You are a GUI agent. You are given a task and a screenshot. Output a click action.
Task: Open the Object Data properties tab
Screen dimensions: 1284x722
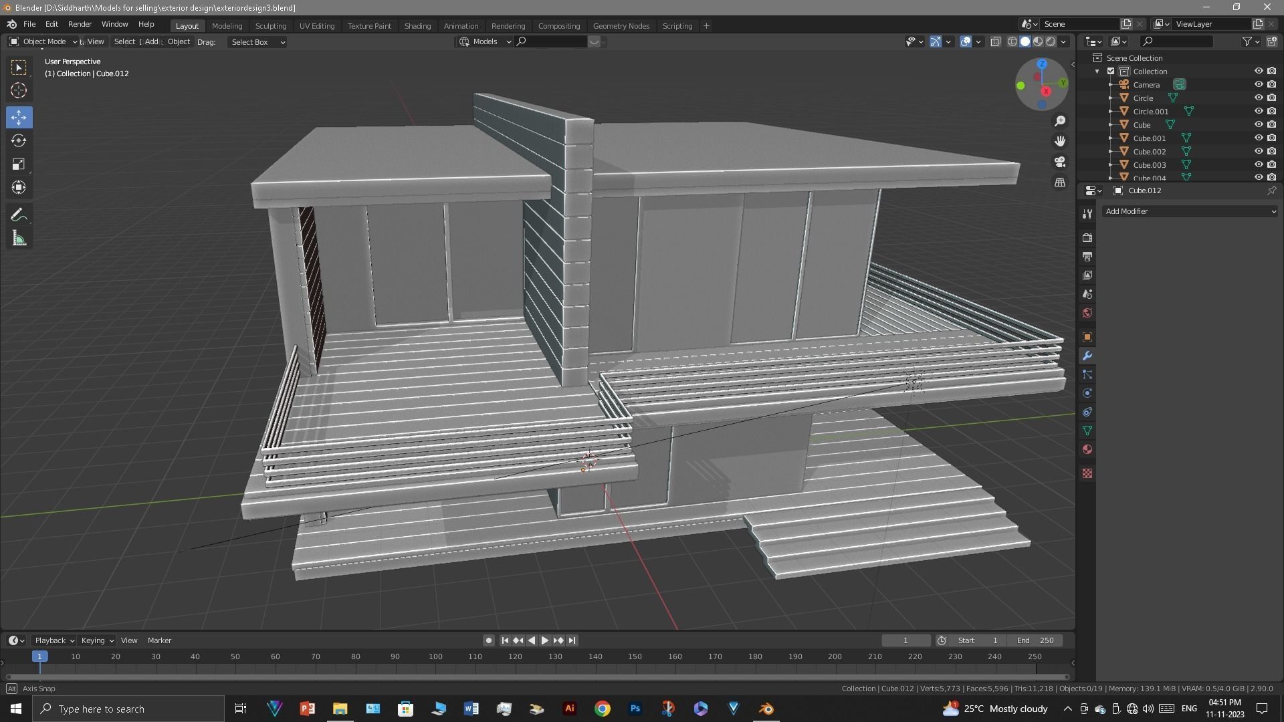pos(1087,431)
